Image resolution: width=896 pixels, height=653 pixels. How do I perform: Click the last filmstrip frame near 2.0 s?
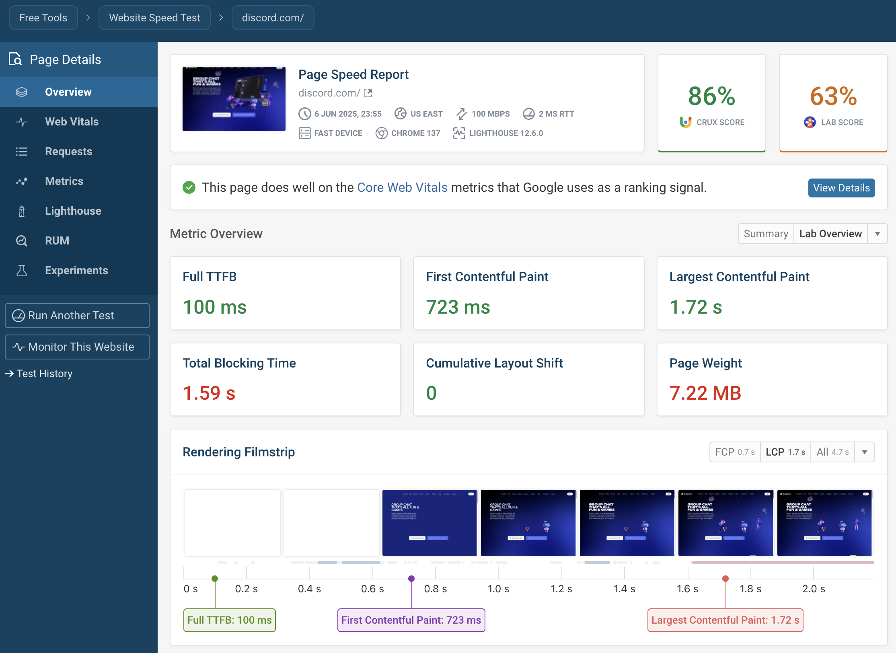tap(824, 523)
